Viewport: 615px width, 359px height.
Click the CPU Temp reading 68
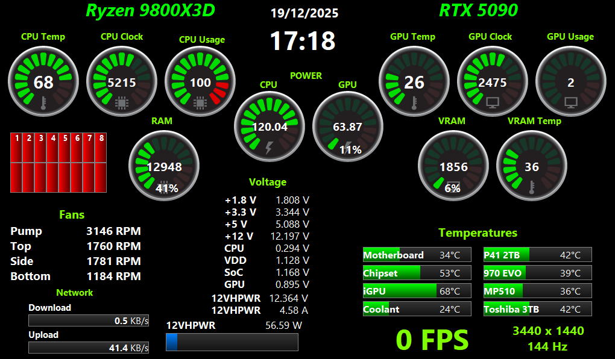43,83
